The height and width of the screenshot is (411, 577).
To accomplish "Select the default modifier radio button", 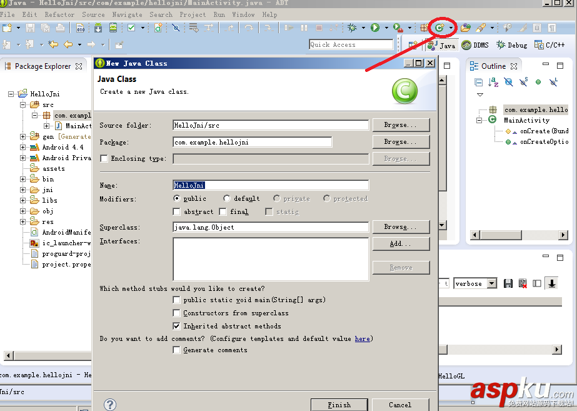I will pyautogui.click(x=227, y=198).
